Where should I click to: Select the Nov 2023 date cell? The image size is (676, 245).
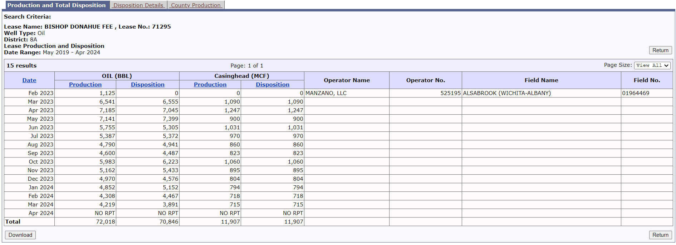click(29, 170)
